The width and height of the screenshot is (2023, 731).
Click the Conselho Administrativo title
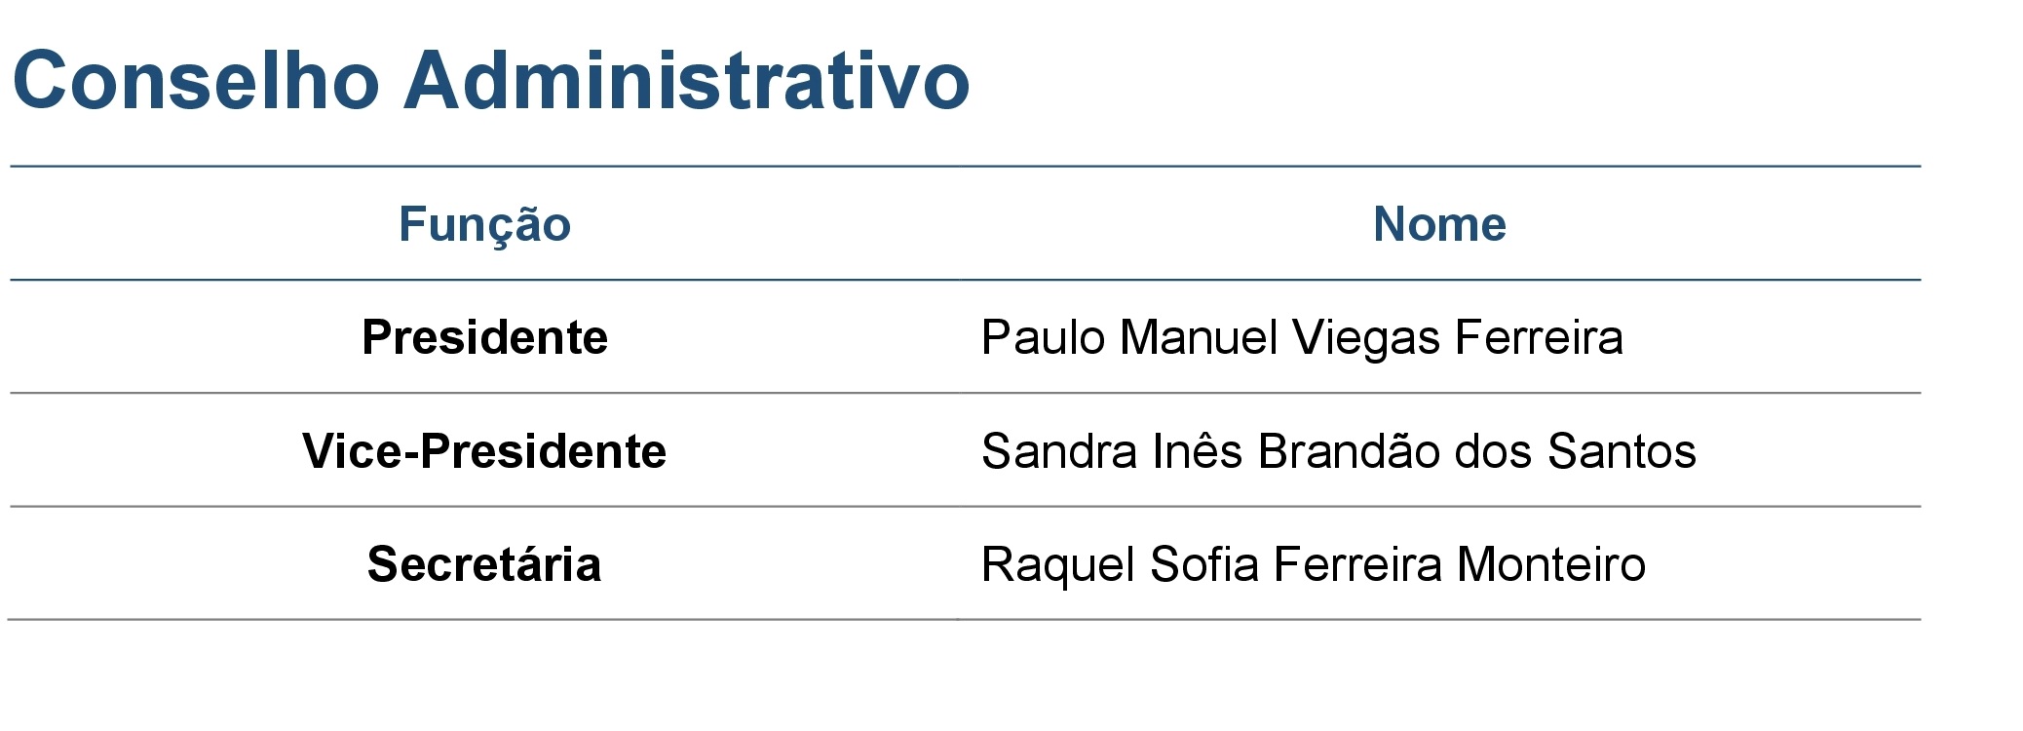[x=491, y=80]
